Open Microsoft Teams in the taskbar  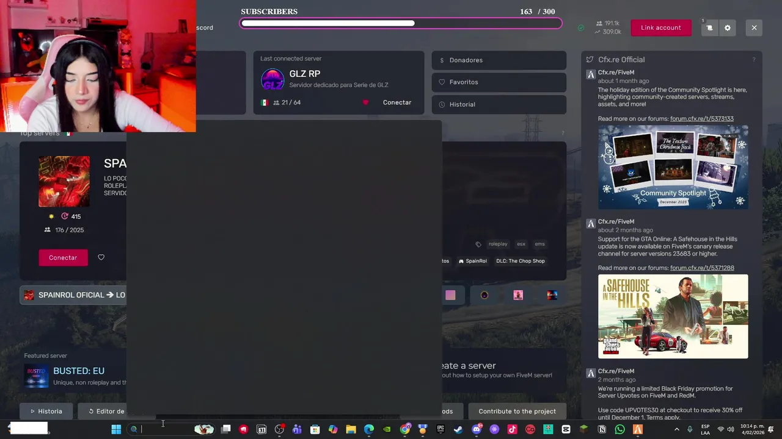[x=297, y=429]
